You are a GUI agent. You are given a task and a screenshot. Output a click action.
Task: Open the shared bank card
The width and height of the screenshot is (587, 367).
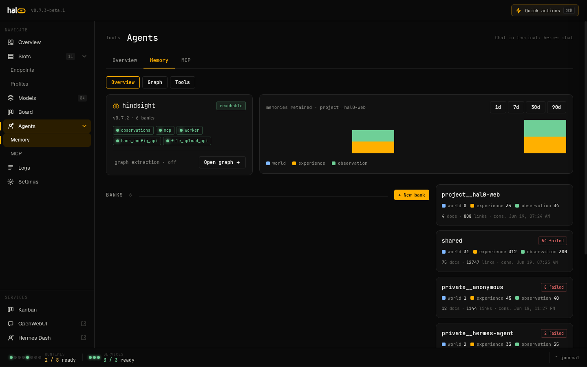504,251
